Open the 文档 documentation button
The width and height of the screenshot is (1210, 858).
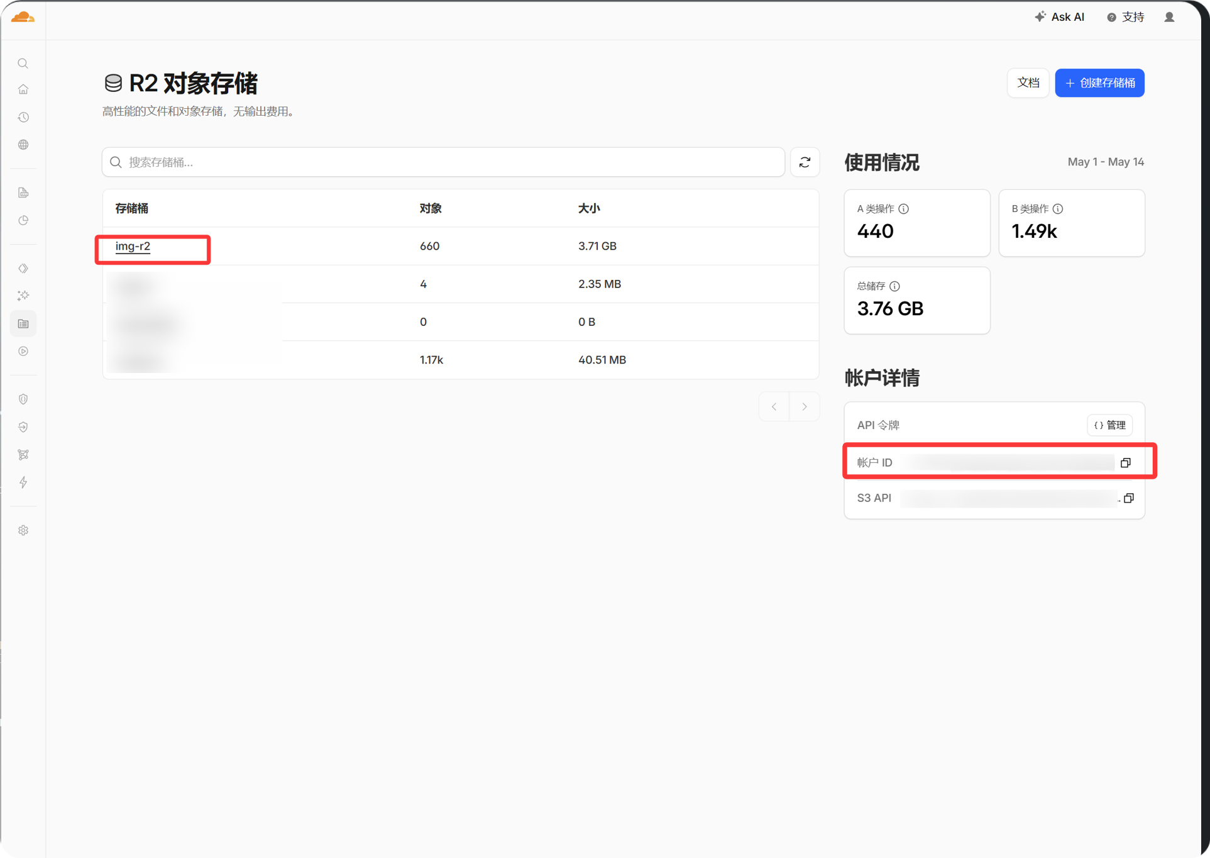[x=1028, y=83]
